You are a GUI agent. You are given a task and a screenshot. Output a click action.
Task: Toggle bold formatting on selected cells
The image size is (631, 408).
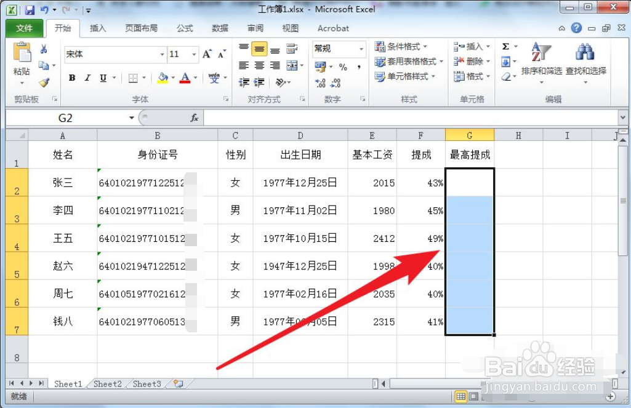tap(72, 78)
